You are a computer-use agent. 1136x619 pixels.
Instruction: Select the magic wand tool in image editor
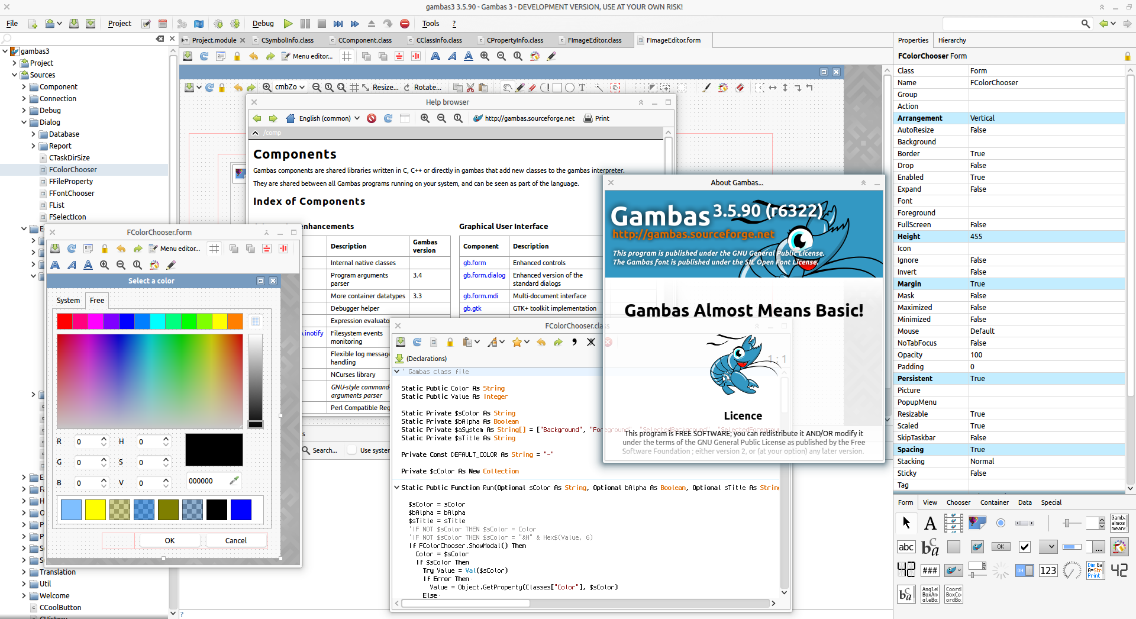pyautogui.click(x=599, y=88)
